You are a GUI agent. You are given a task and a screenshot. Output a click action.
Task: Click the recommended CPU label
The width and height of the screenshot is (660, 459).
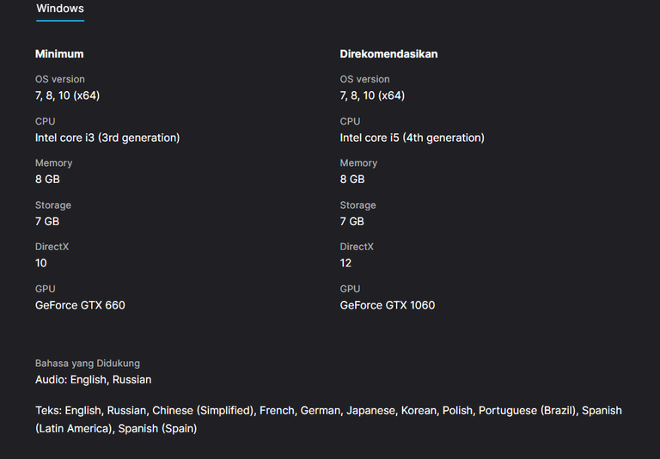click(x=351, y=121)
